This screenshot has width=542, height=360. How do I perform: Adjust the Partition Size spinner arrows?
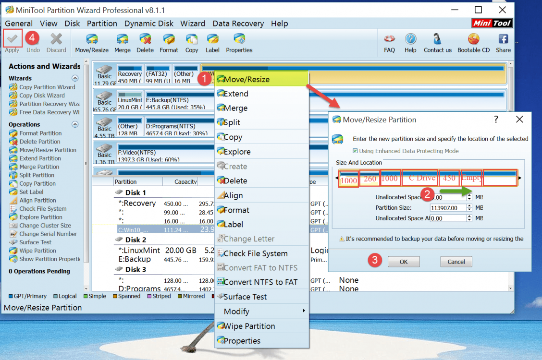point(469,208)
